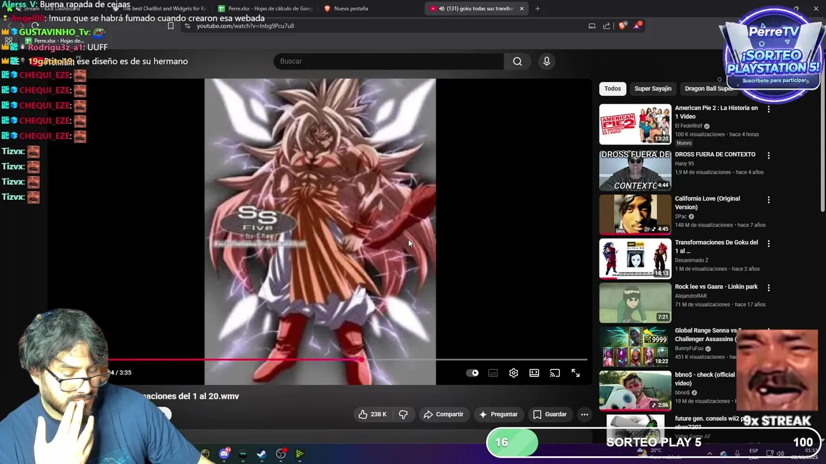Open options menu for California Love
The height and width of the screenshot is (464, 826).
tap(768, 200)
